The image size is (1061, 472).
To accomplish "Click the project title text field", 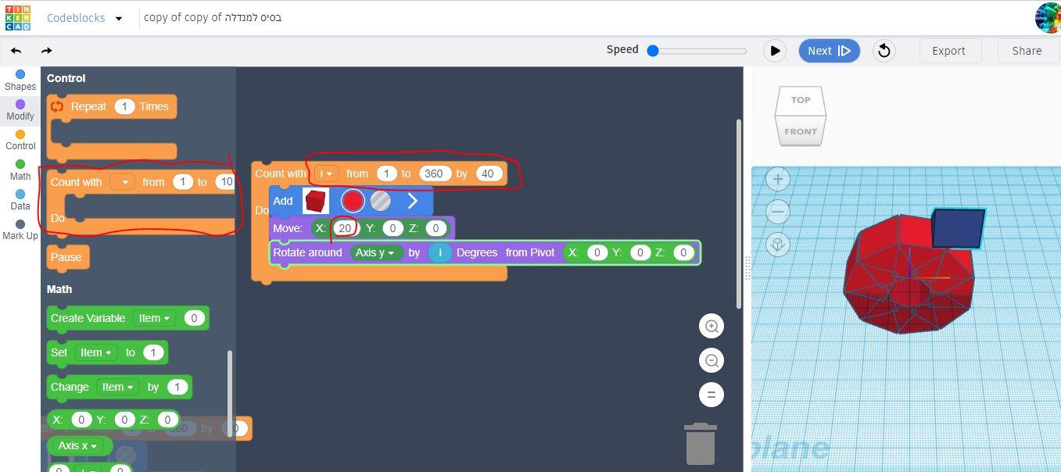I will tap(213, 17).
